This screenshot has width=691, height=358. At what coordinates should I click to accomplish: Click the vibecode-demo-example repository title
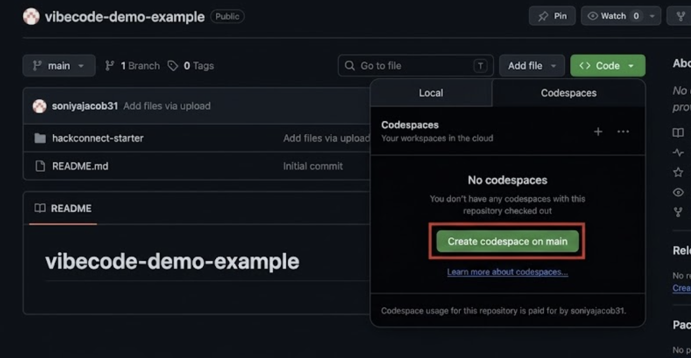(125, 17)
